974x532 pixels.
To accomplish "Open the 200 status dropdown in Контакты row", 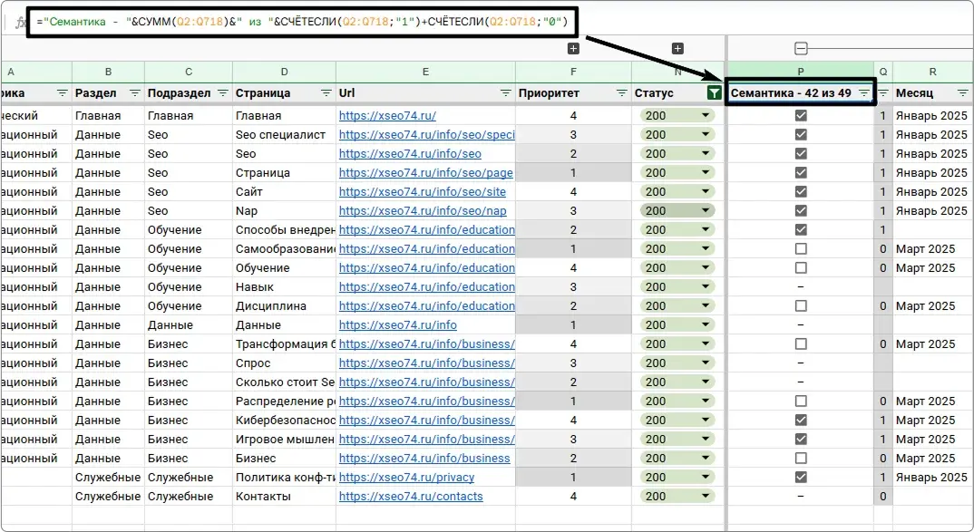I will [706, 496].
